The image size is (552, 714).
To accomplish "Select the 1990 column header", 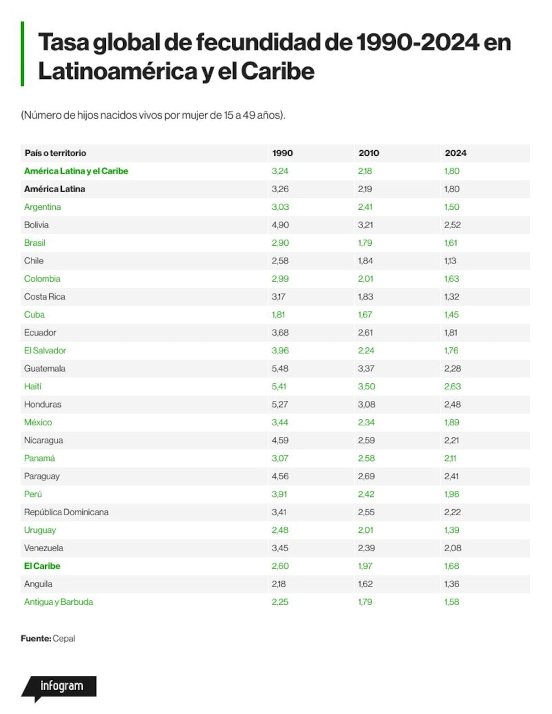I will 282,153.
